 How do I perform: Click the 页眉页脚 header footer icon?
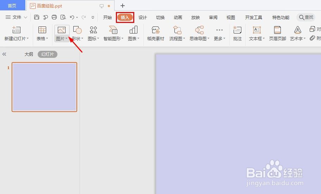tap(277, 30)
